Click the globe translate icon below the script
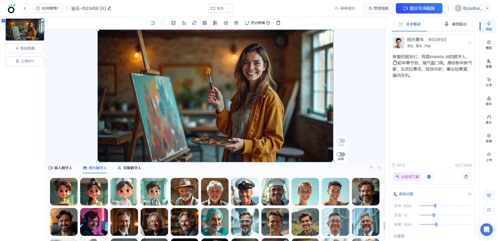This screenshot has width=498, height=241. 429,177
